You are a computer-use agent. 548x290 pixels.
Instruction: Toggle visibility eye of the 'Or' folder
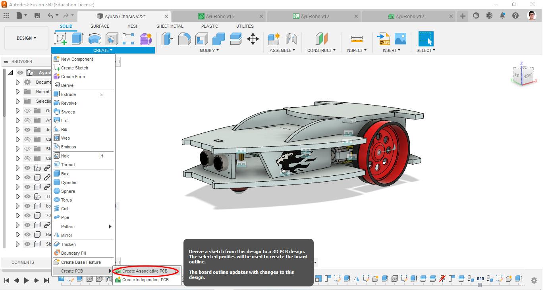[27, 111]
